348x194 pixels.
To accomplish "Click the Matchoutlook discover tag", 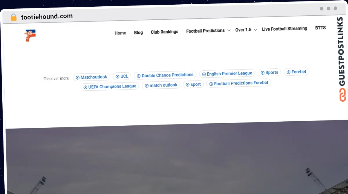I will 91,77.
